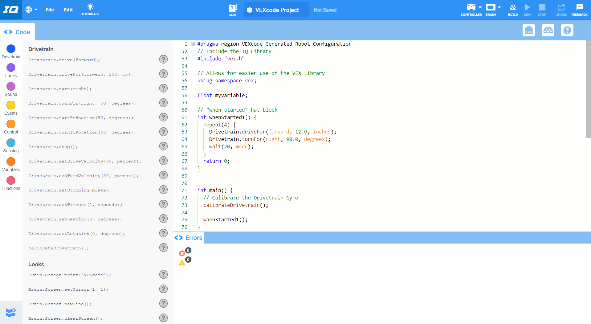This screenshot has width=591, height=324.
Task: Select the Drivetrain category
Action: pyautogui.click(x=11, y=52)
